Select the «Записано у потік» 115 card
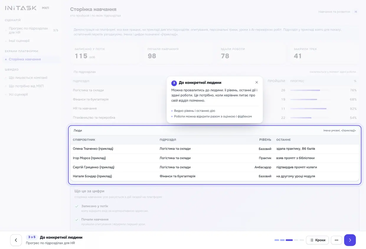The image size is (366, 249). pyautogui.click(x=106, y=53)
